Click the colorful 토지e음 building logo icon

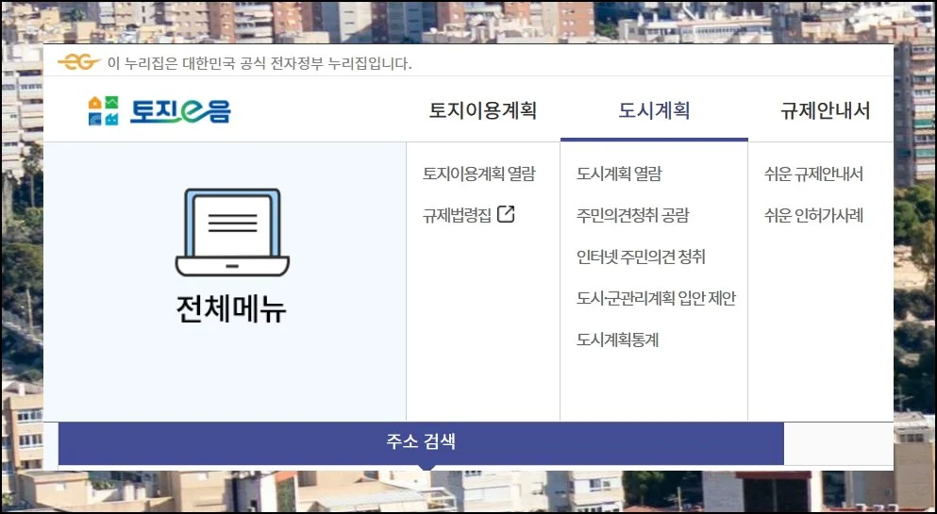click(103, 110)
